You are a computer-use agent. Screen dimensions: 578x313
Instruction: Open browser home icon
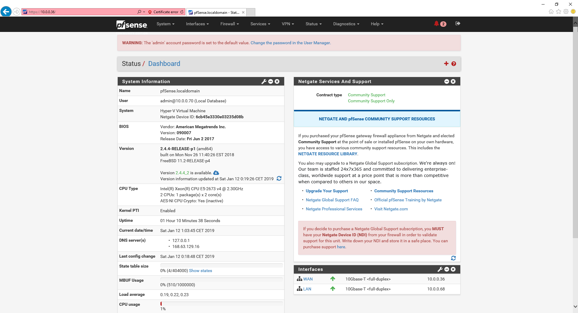coord(551,12)
